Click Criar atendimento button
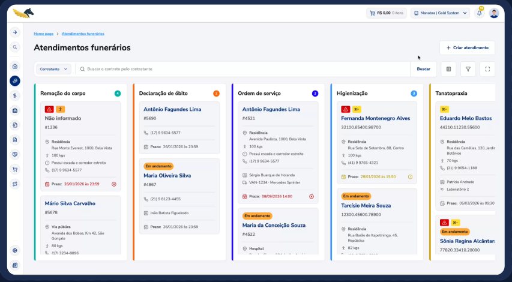The image size is (512, 282). (467, 47)
